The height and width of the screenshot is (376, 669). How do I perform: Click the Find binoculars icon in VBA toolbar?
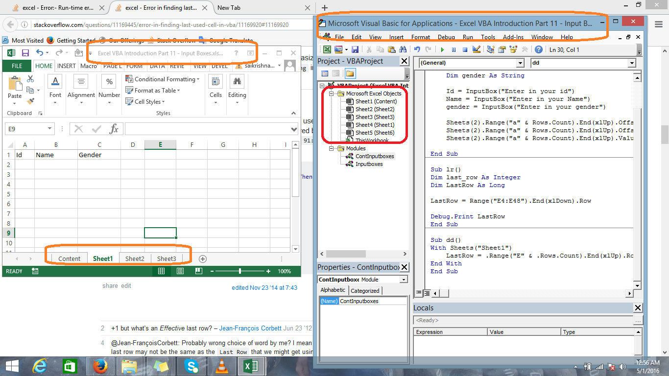(x=403, y=49)
